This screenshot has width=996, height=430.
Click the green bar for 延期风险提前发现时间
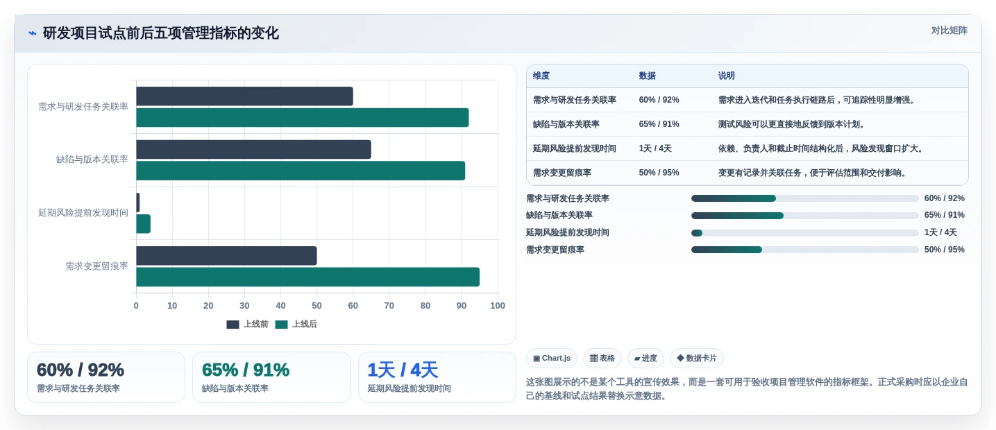tap(143, 224)
